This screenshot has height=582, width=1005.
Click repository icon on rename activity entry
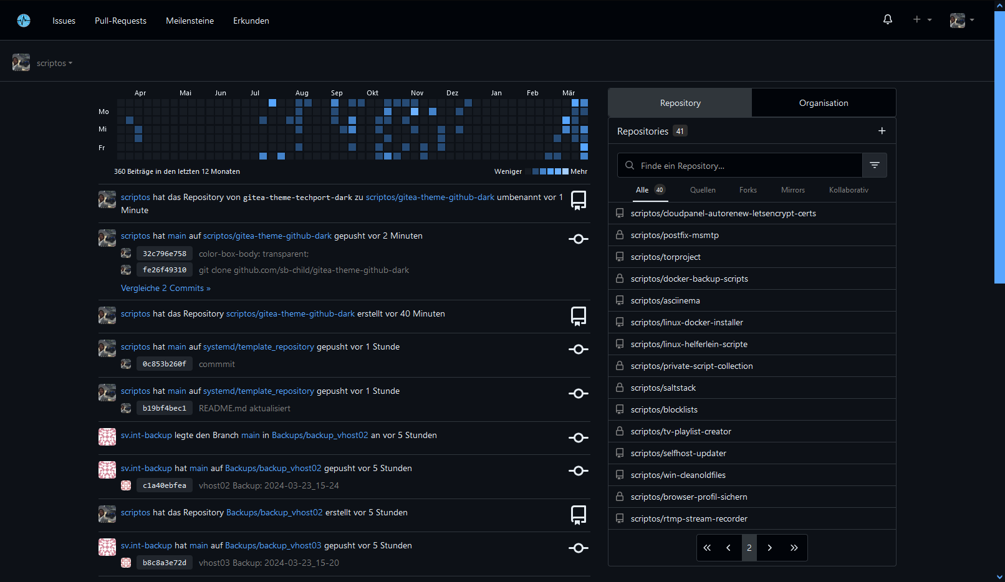coord(578,200)
